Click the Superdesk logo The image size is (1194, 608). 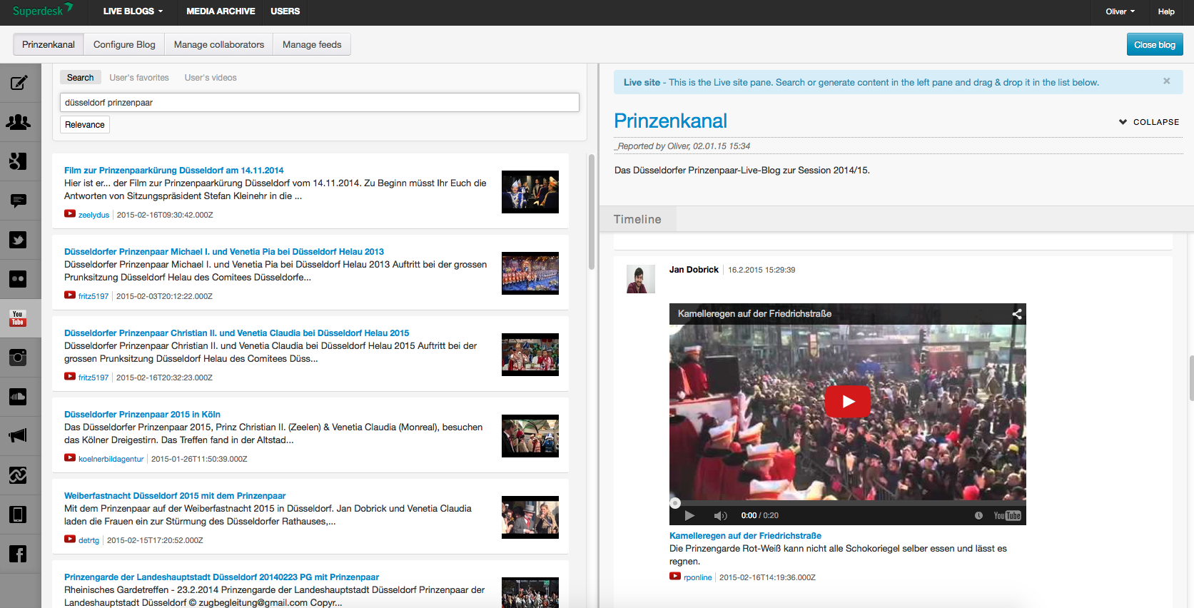point(43,11)
